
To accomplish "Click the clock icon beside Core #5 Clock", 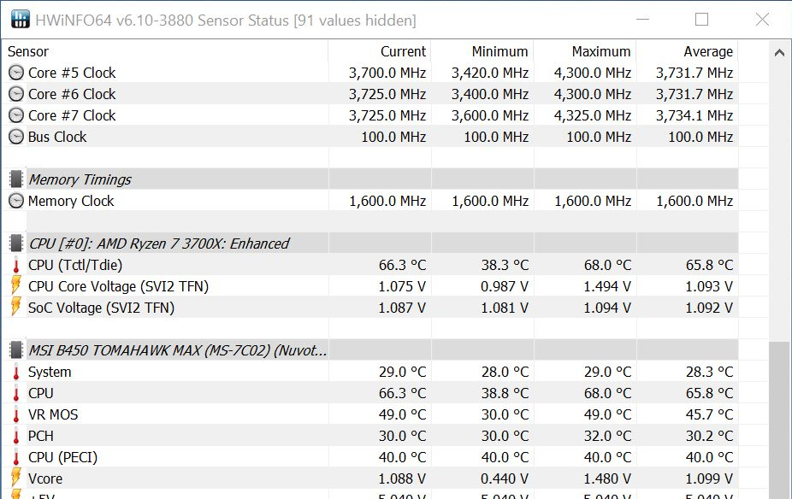I will pyautogui.click(x=16, y=73).
